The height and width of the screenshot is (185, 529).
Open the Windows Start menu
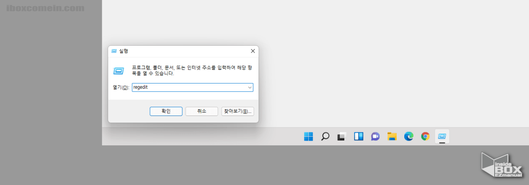pyautogui.click(x=309, y=137)
